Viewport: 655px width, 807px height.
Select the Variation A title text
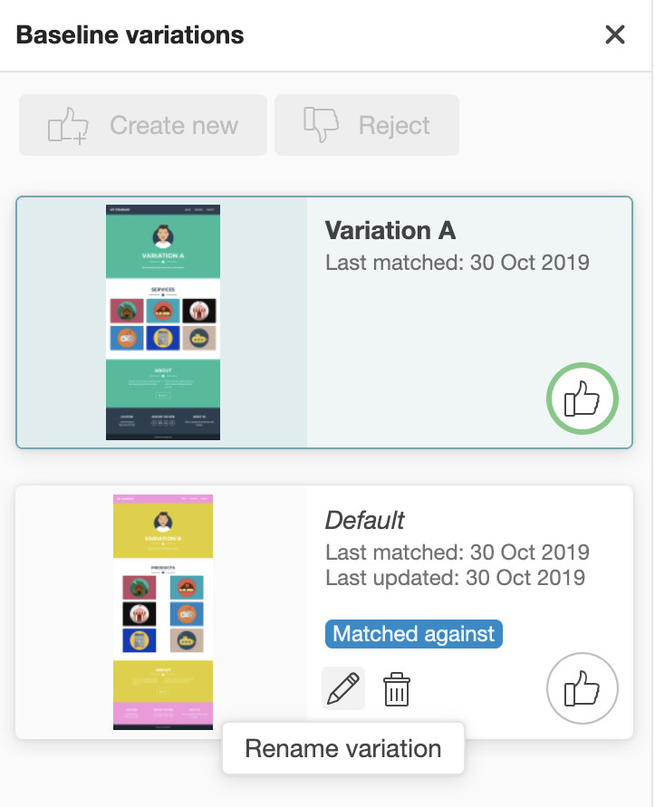pos(390,231)
